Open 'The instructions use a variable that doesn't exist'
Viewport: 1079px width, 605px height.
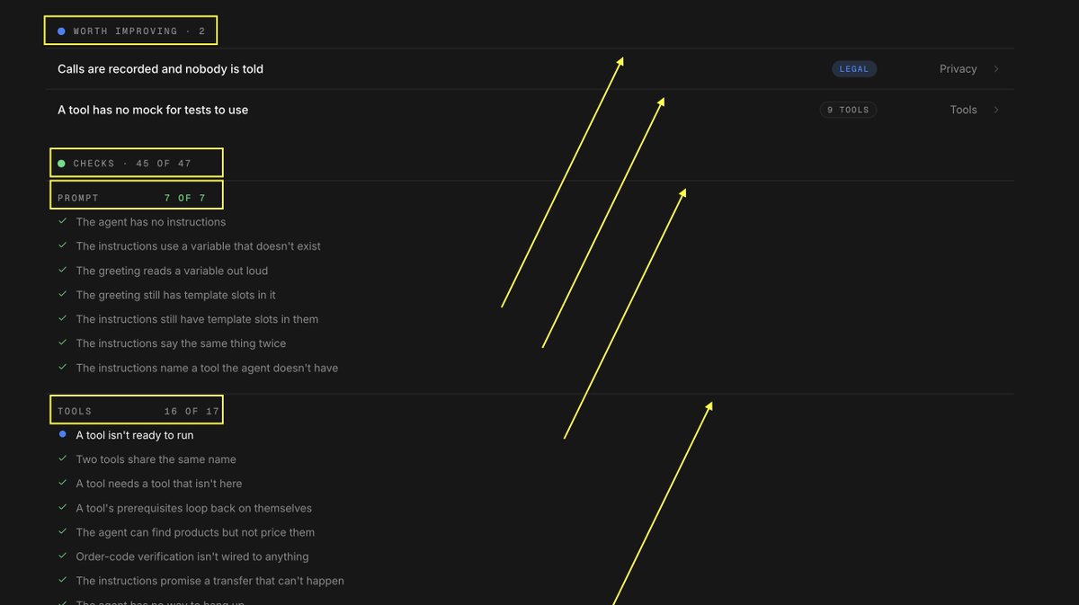198,246
